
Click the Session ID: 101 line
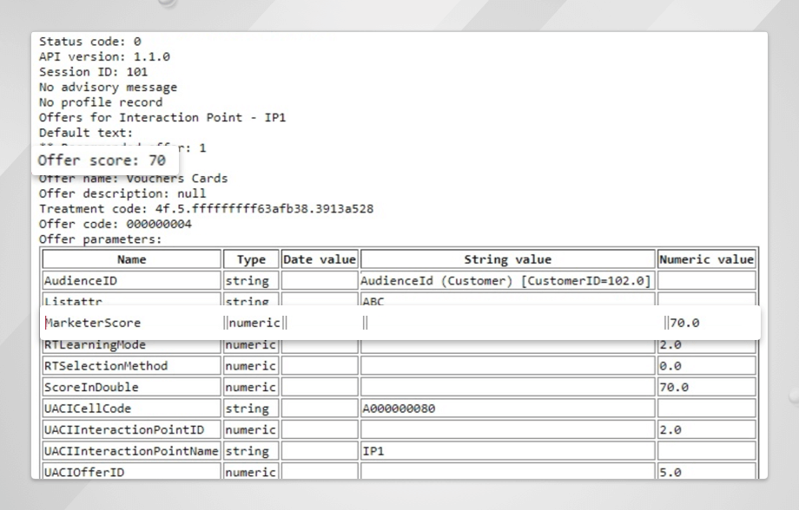[94, 72]
